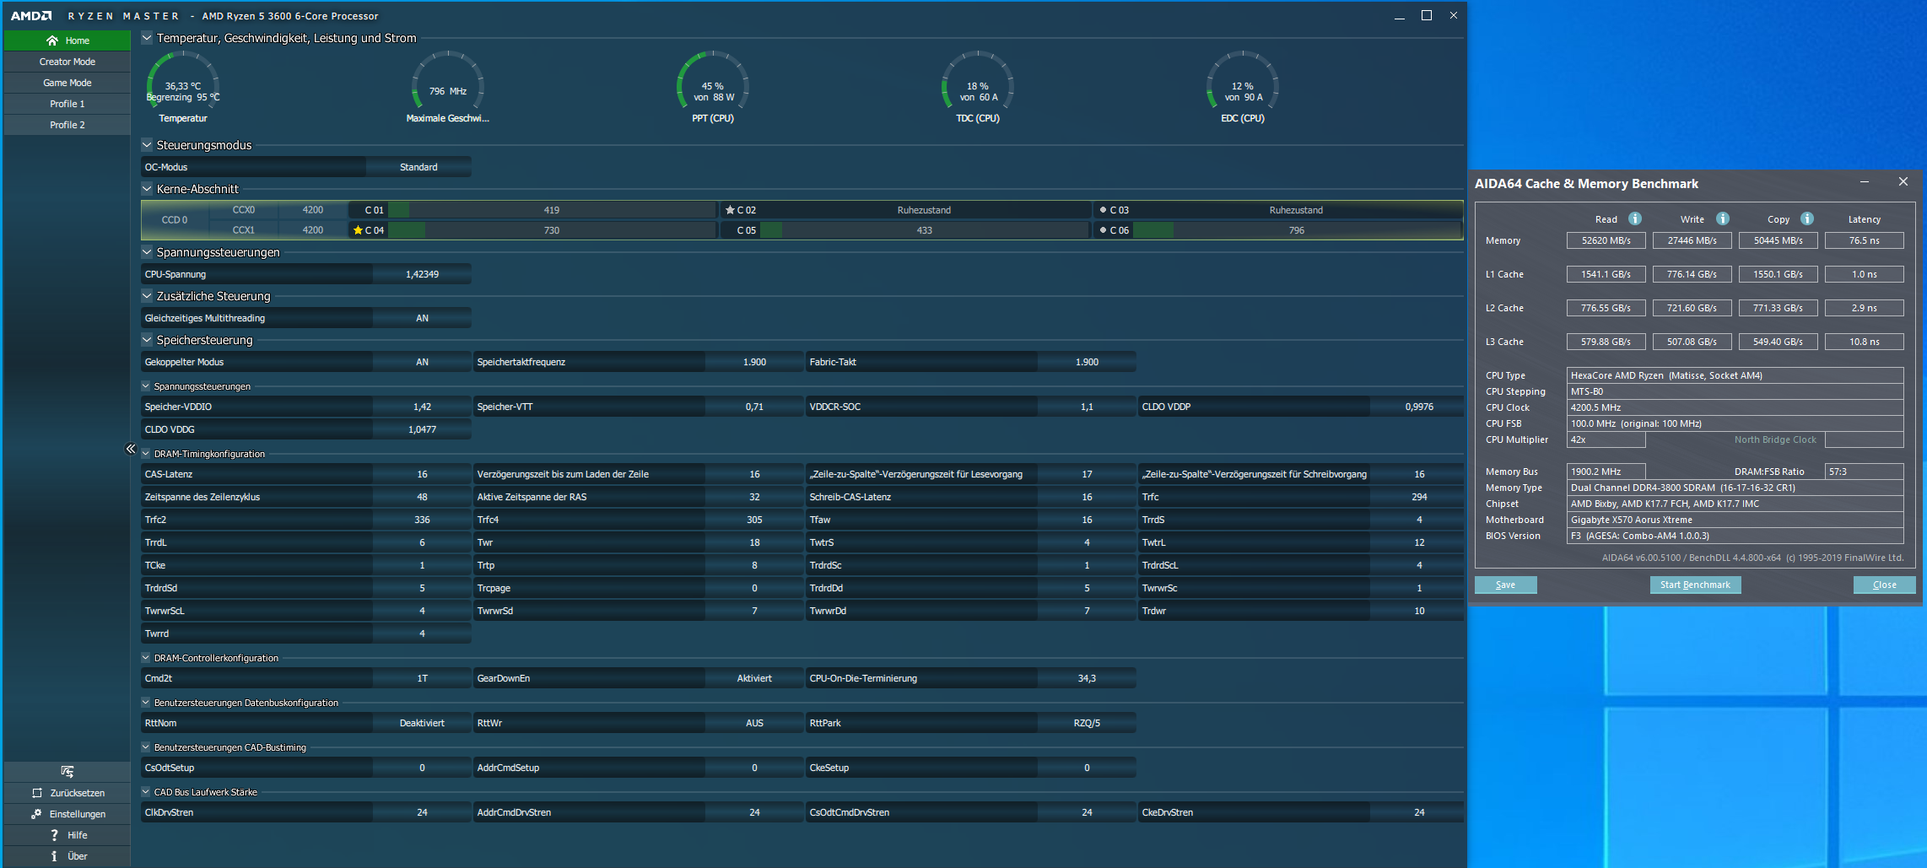Screen dimensions: 1927x868
Task: Go to the Home view in Ryzen Master
Action: pos(67,40)
